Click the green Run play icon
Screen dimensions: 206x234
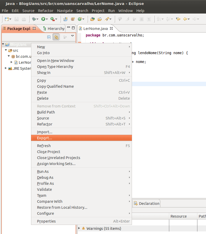(43, 19)
